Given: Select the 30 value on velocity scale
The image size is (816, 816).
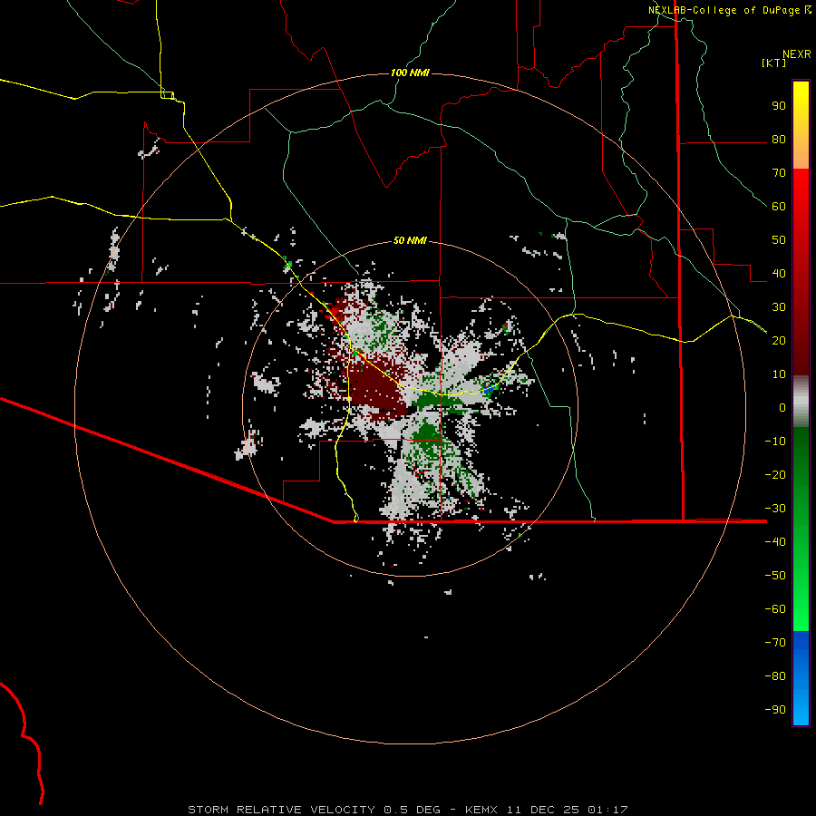Looking at the screenshot, I should (x=779, y=307).
